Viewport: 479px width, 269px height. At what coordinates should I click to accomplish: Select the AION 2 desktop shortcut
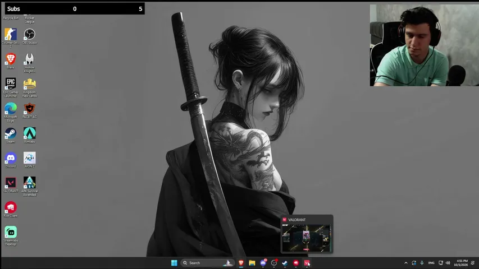pyautogui.click(x=30, y=160)
